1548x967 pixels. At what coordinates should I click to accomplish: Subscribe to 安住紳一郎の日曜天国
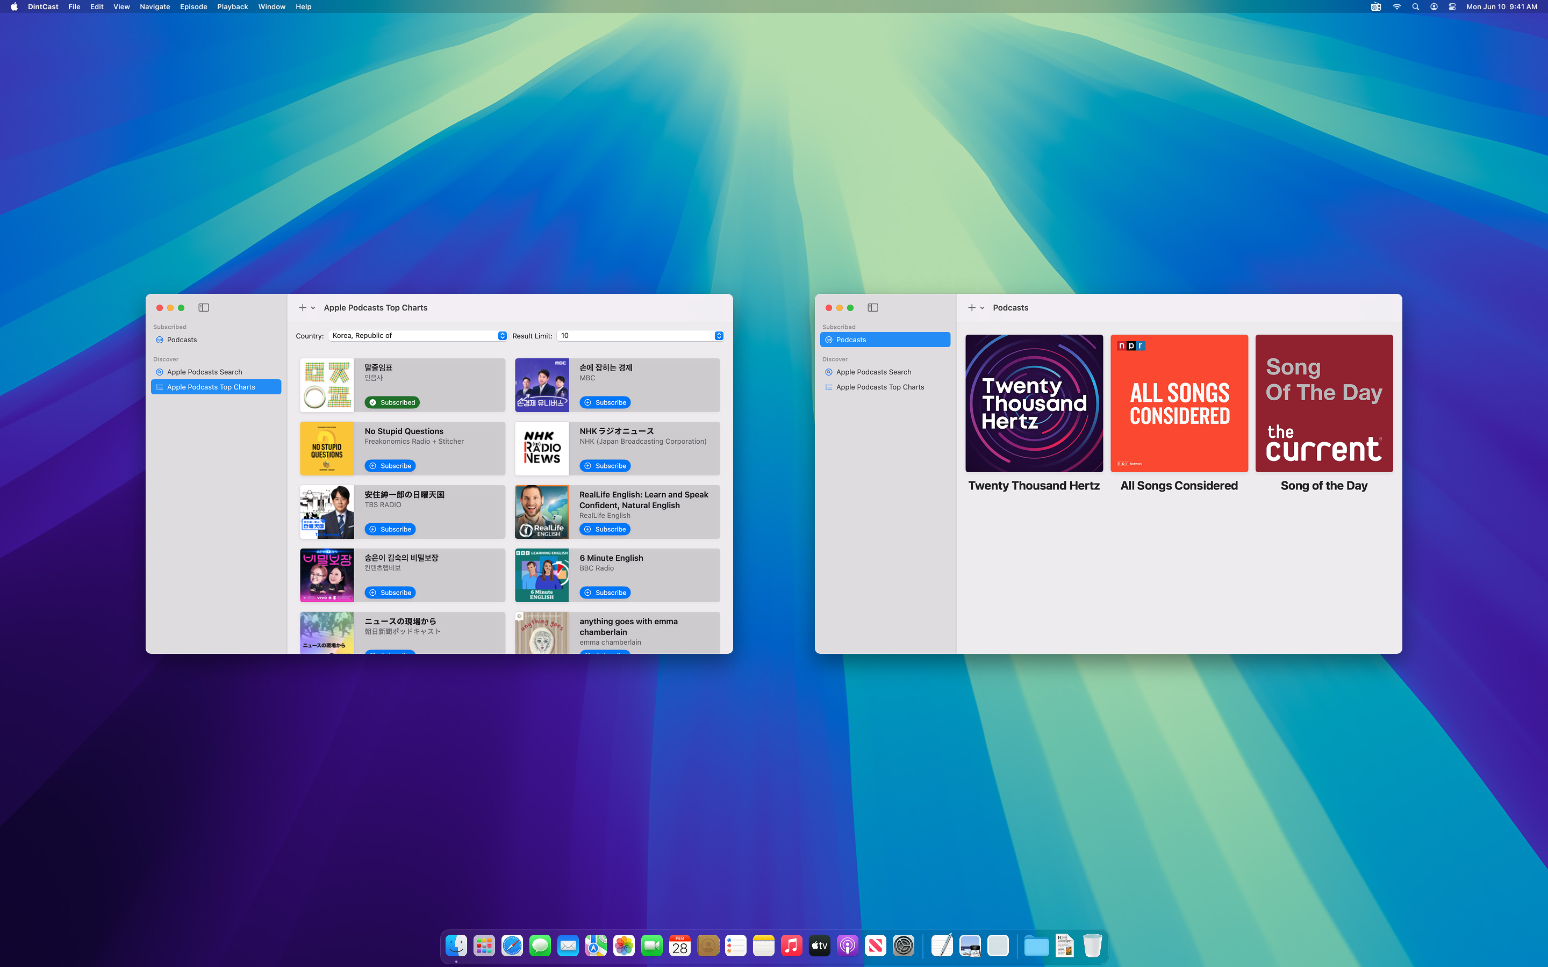coord(390,529)
